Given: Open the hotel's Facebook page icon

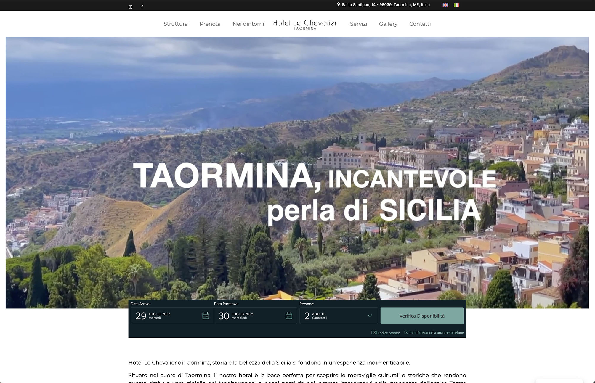Looking at the screenshot, I should [x=142, y=7].
